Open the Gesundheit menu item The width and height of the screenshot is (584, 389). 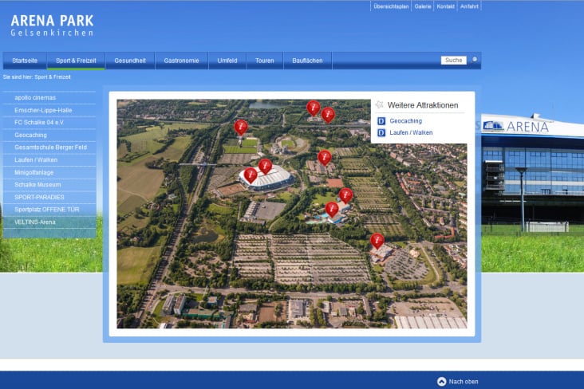point(130,61)
